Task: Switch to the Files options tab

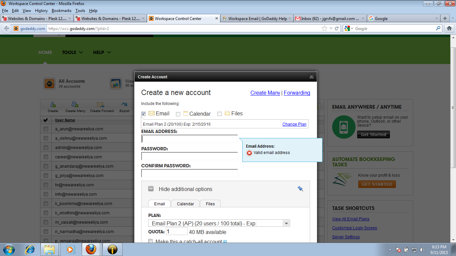Action: pyautogui.click(x=210, y=204)
